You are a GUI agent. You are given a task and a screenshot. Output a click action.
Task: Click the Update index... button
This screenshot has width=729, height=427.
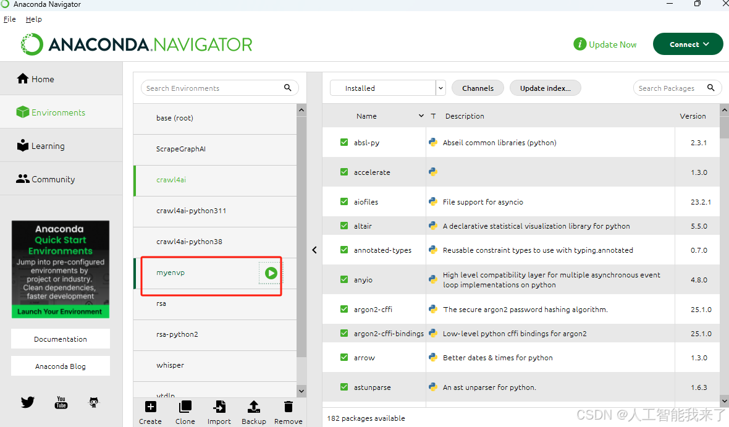pos(546,88)
